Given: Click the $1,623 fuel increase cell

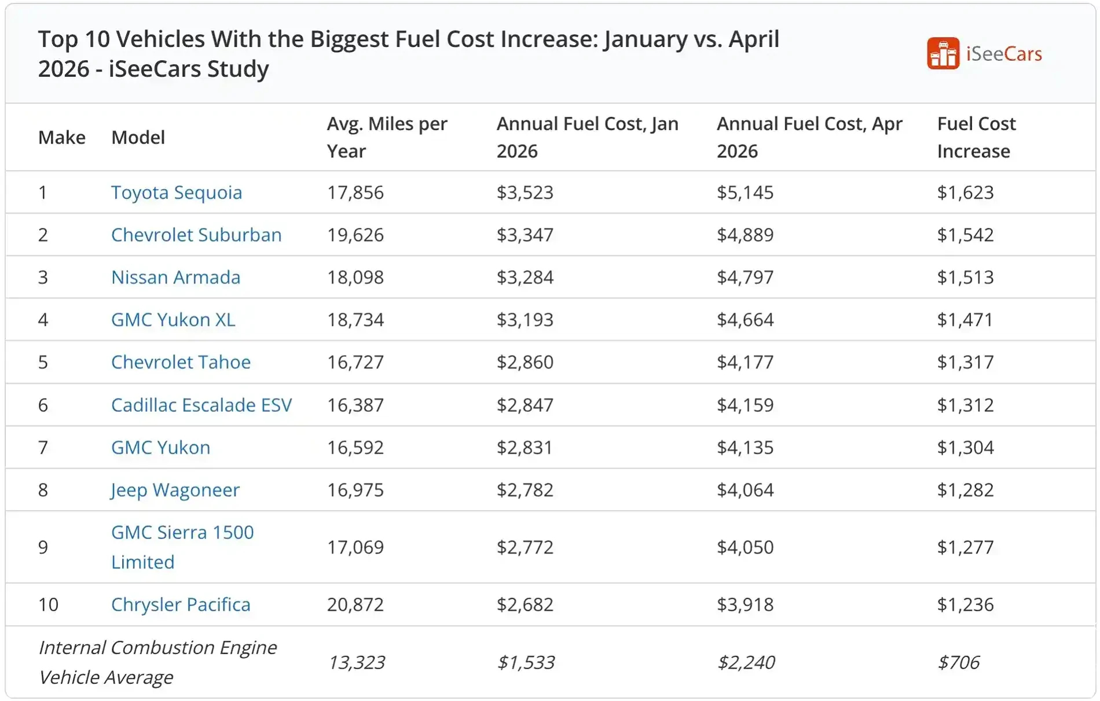Looking at the screenshot, I should 965,192.
